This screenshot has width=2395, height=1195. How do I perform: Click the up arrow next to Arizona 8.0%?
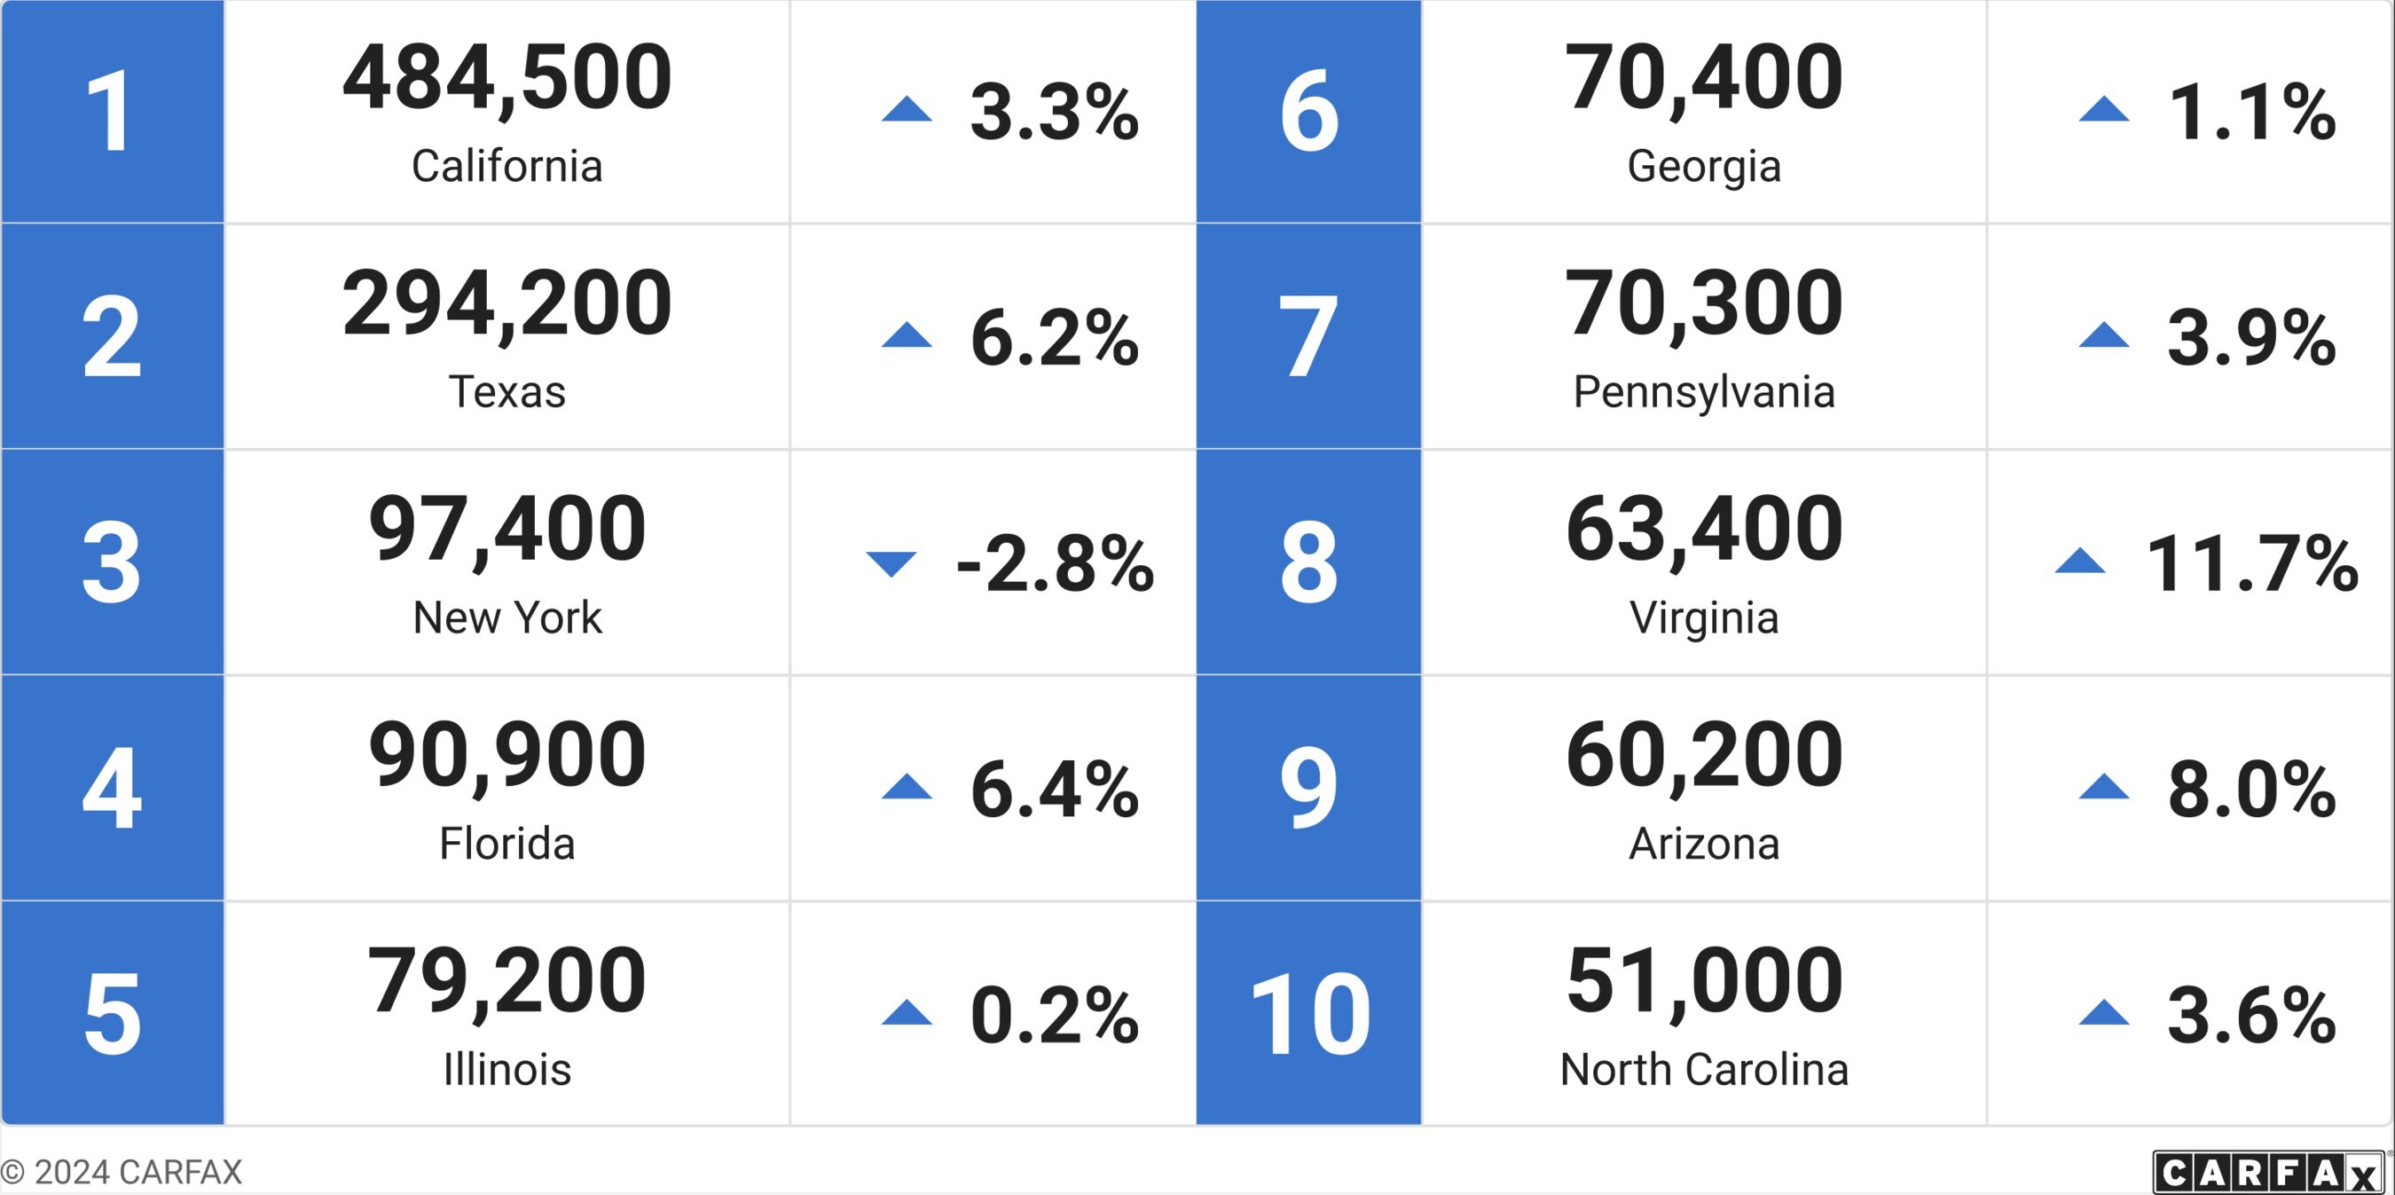[x=2104, y=788]
